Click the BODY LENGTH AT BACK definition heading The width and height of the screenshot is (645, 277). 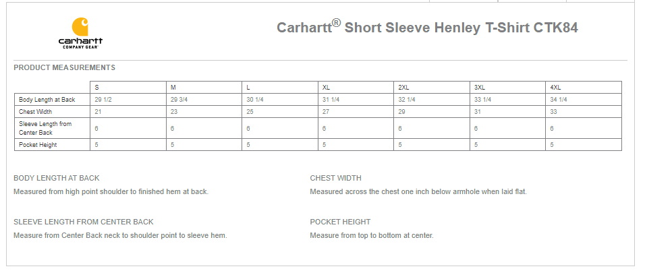57,179
